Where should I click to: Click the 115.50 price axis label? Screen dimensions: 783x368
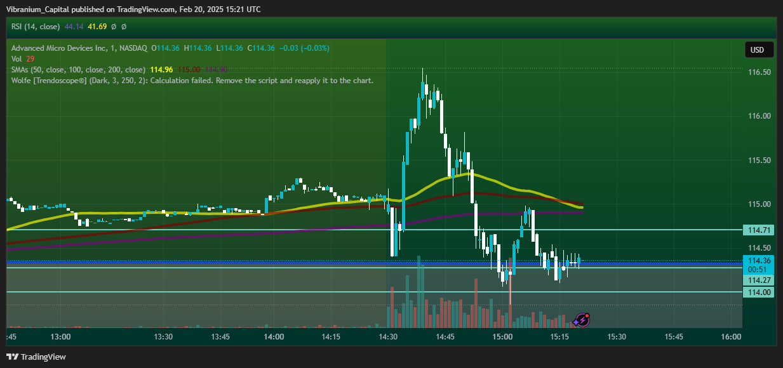coord(760,161)
